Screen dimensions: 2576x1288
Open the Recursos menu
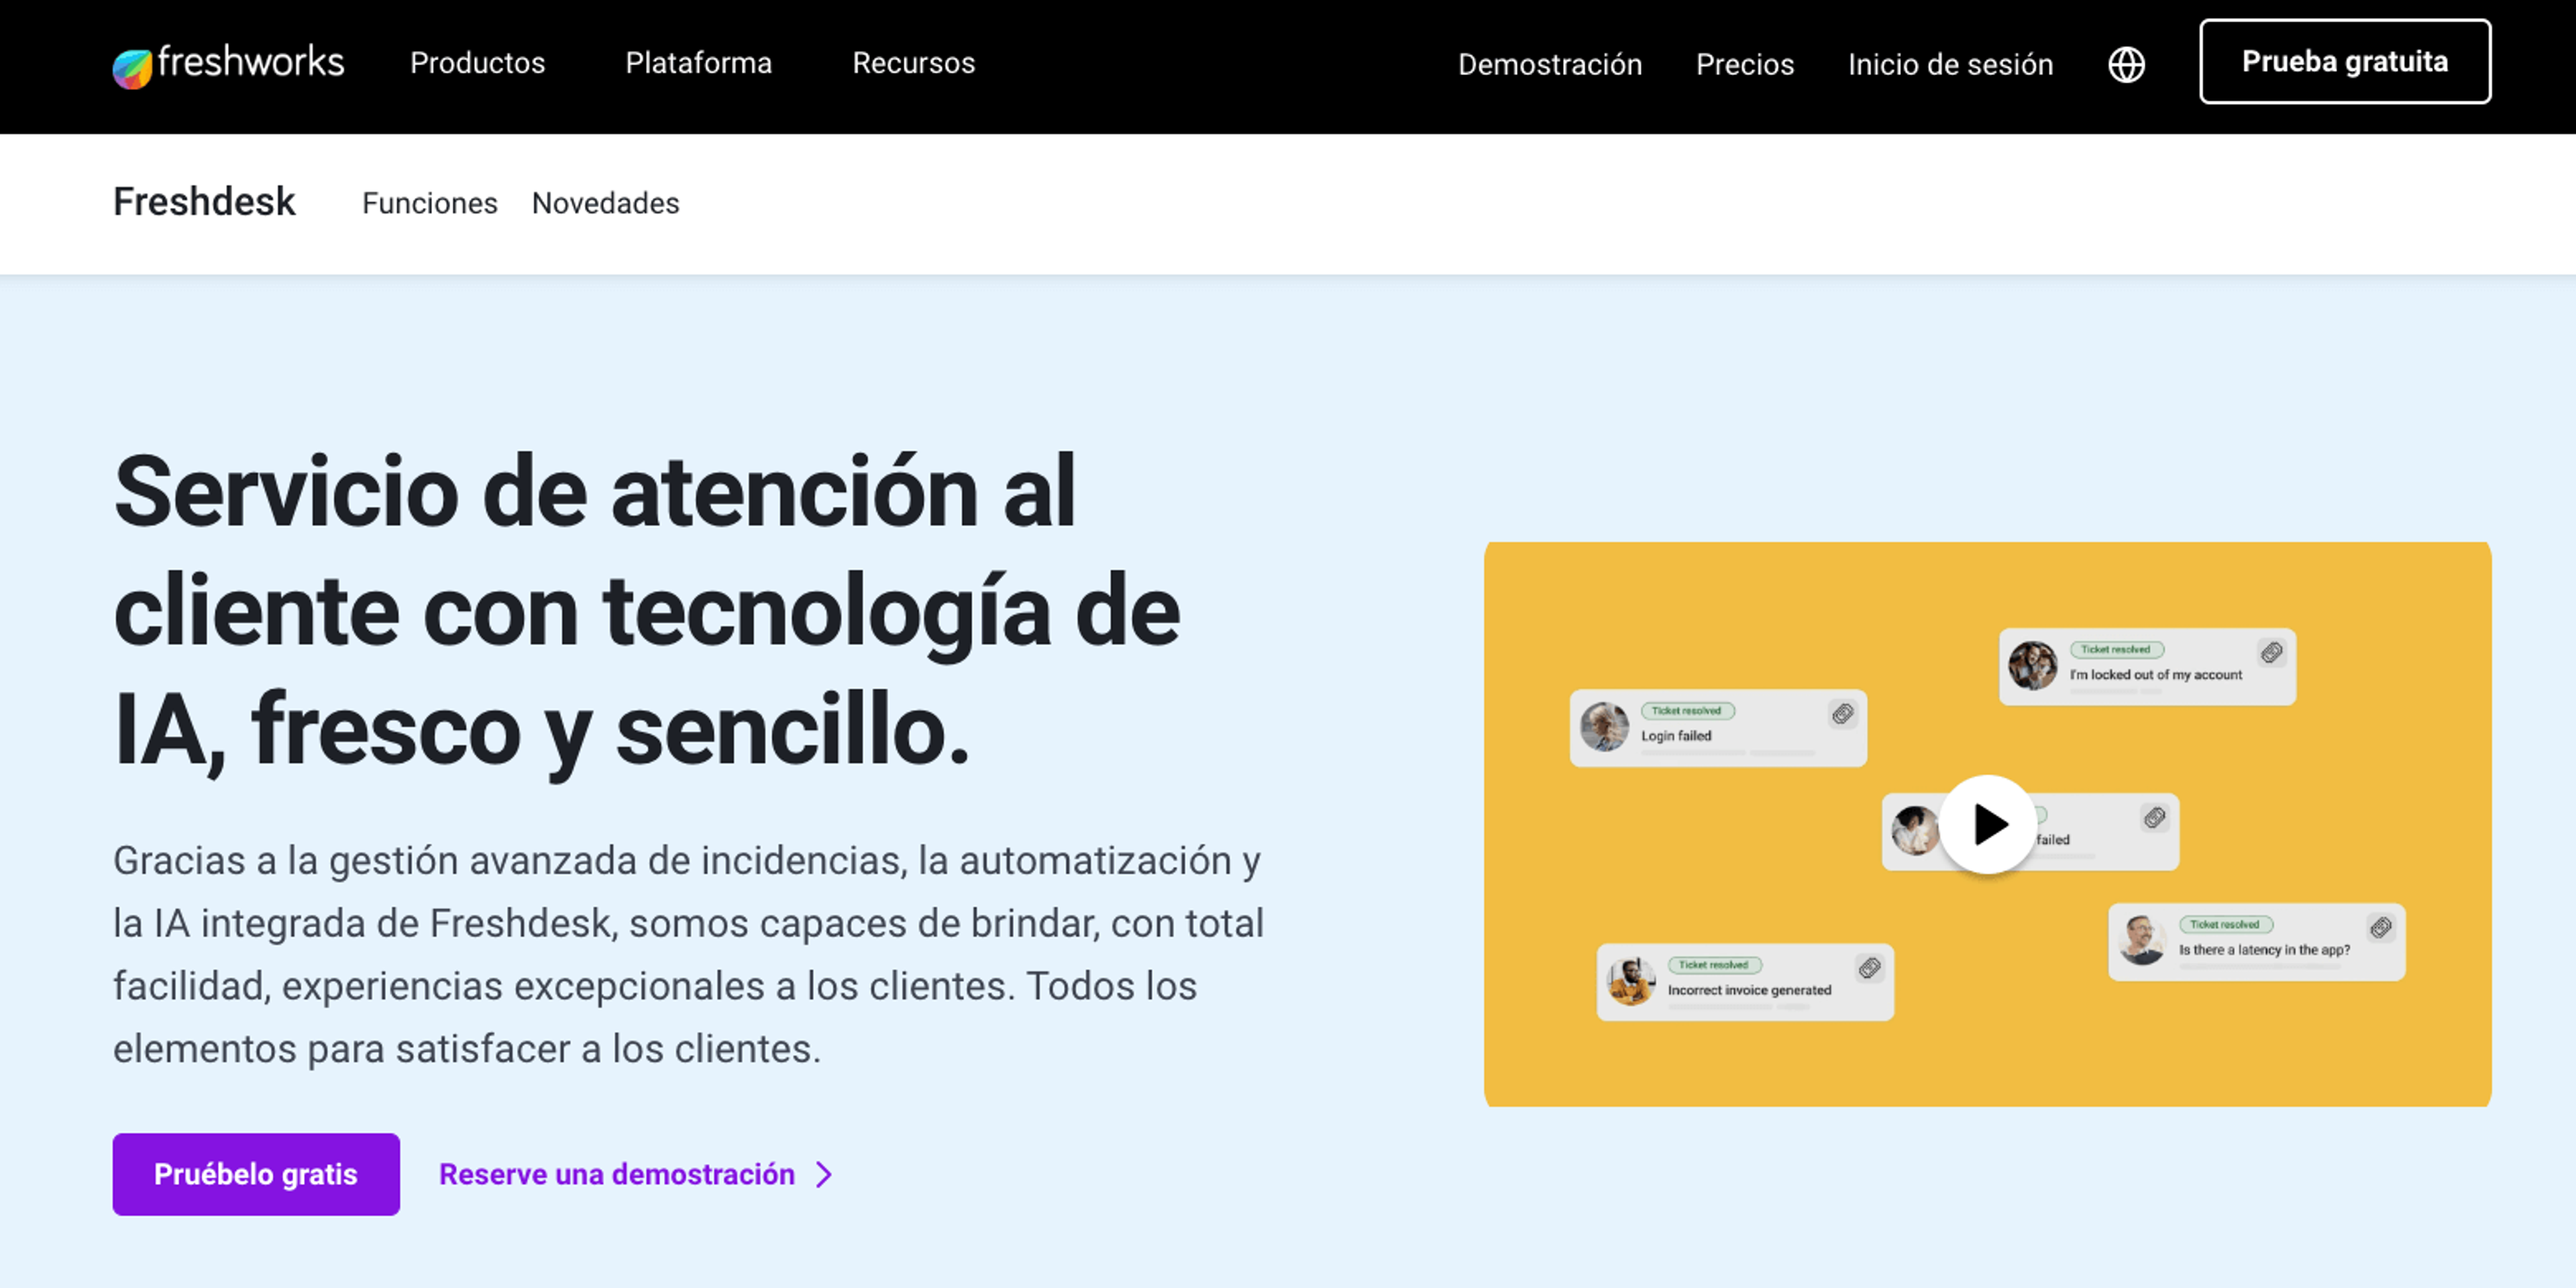(x=913, y=63)
